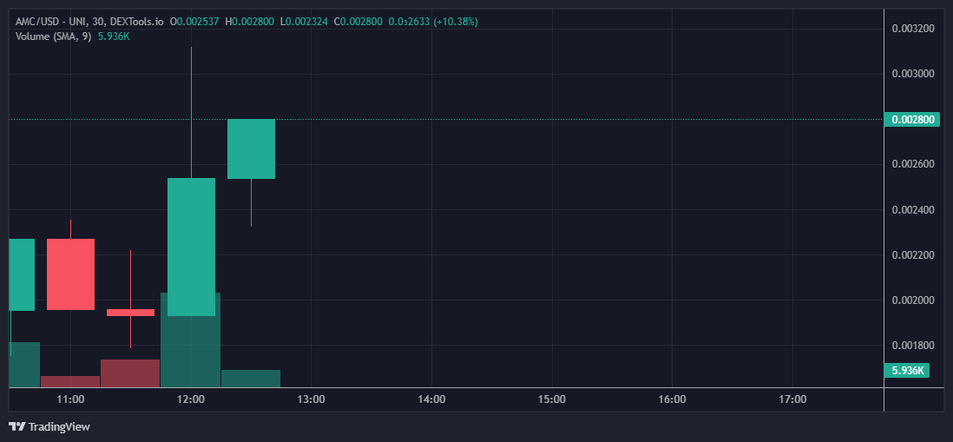
Task: Click the partially visible green candle at left edge
Action: (x=22, y=274)
